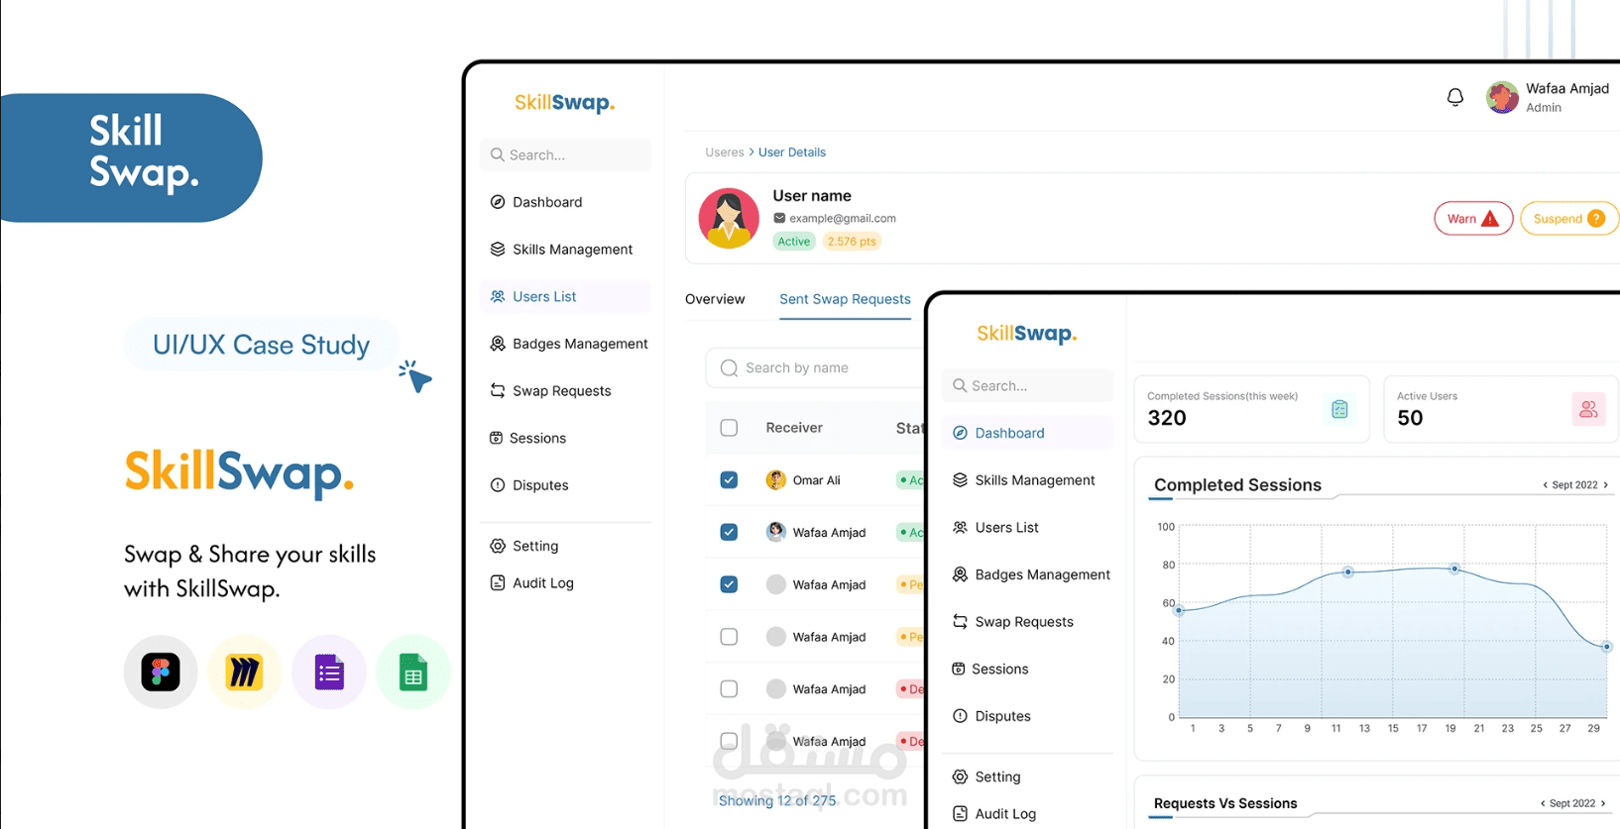Click Sessions calendar icon in User Details window
The height and width of the screenshot is (829, 1620).
tap(496, 438)
